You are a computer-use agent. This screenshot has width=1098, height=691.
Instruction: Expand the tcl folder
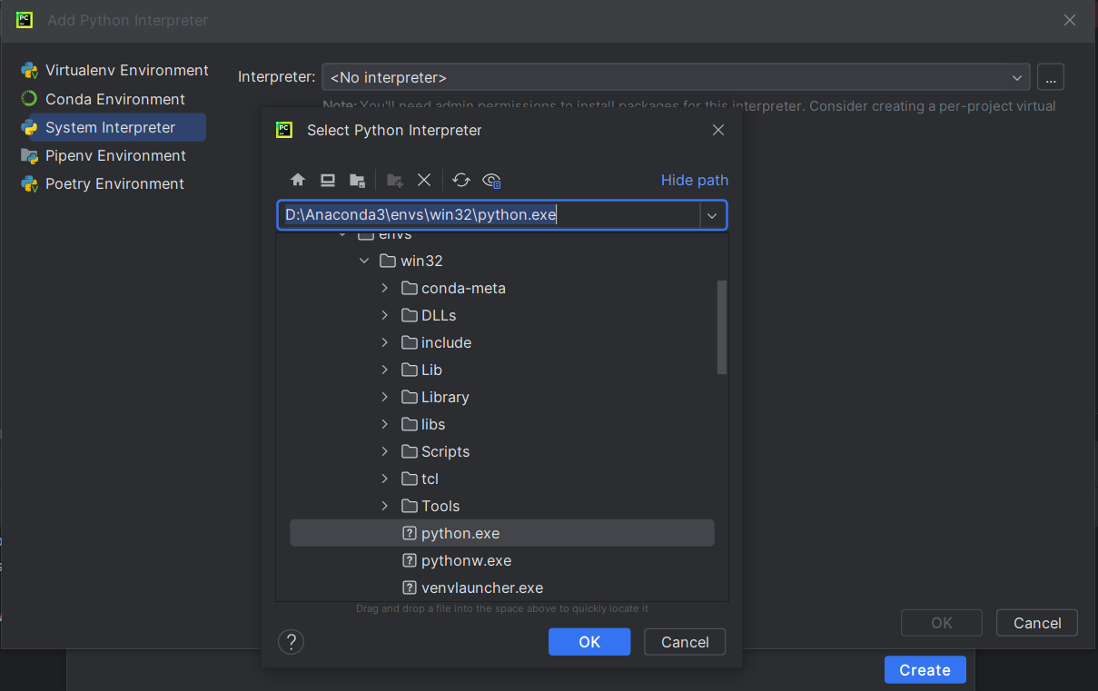385,479
